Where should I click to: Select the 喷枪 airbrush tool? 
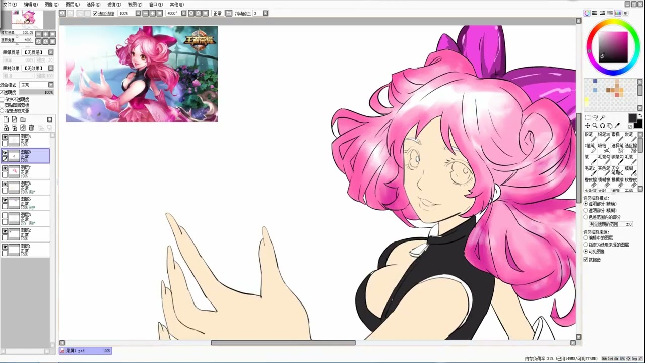click(x=603, y=148)
